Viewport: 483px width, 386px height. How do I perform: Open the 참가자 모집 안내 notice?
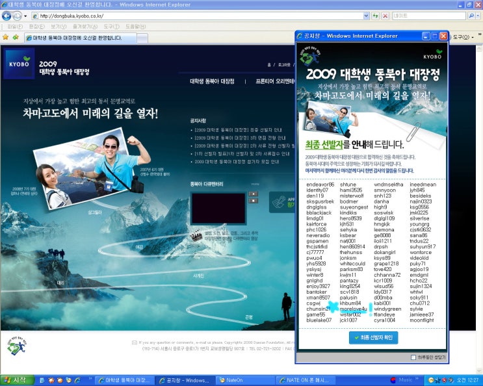tap(237, 161)
